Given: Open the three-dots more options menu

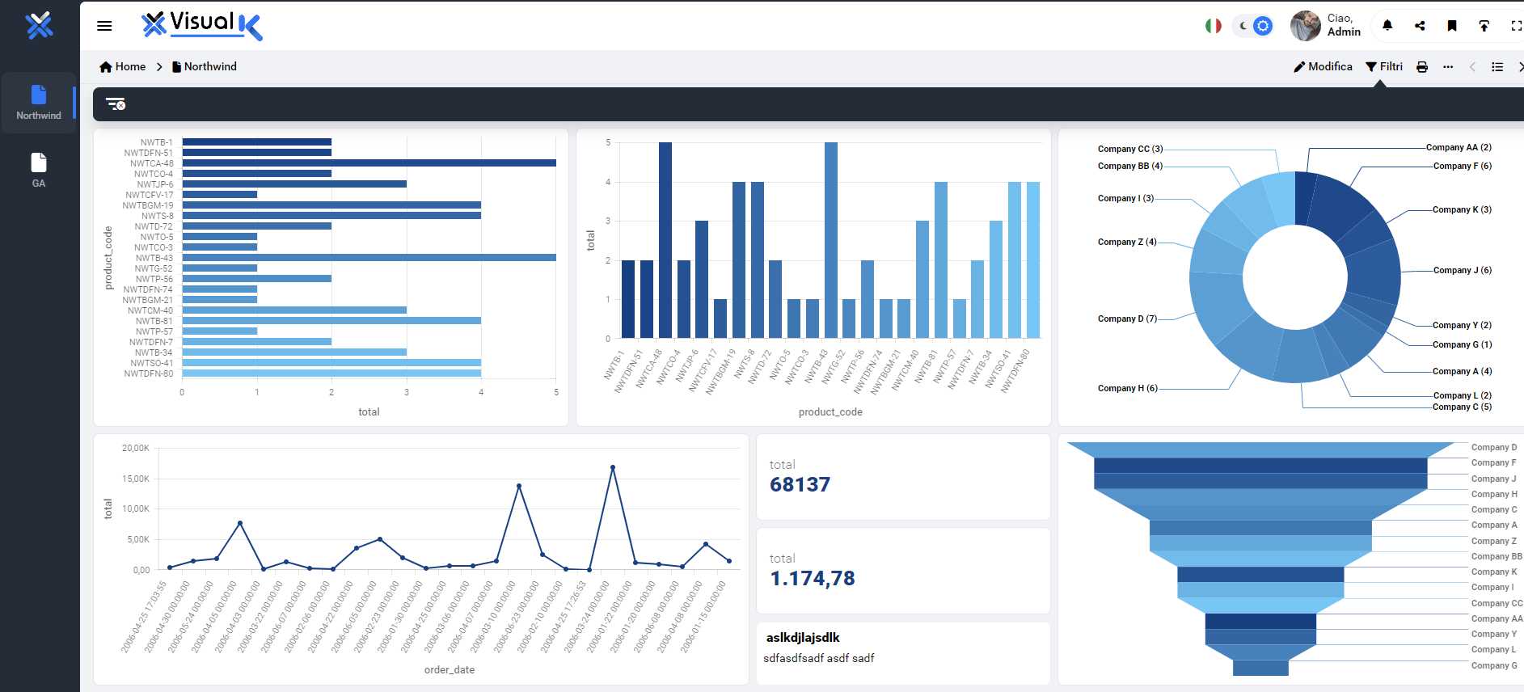Looking at the screenshot, I should 1448,67.
